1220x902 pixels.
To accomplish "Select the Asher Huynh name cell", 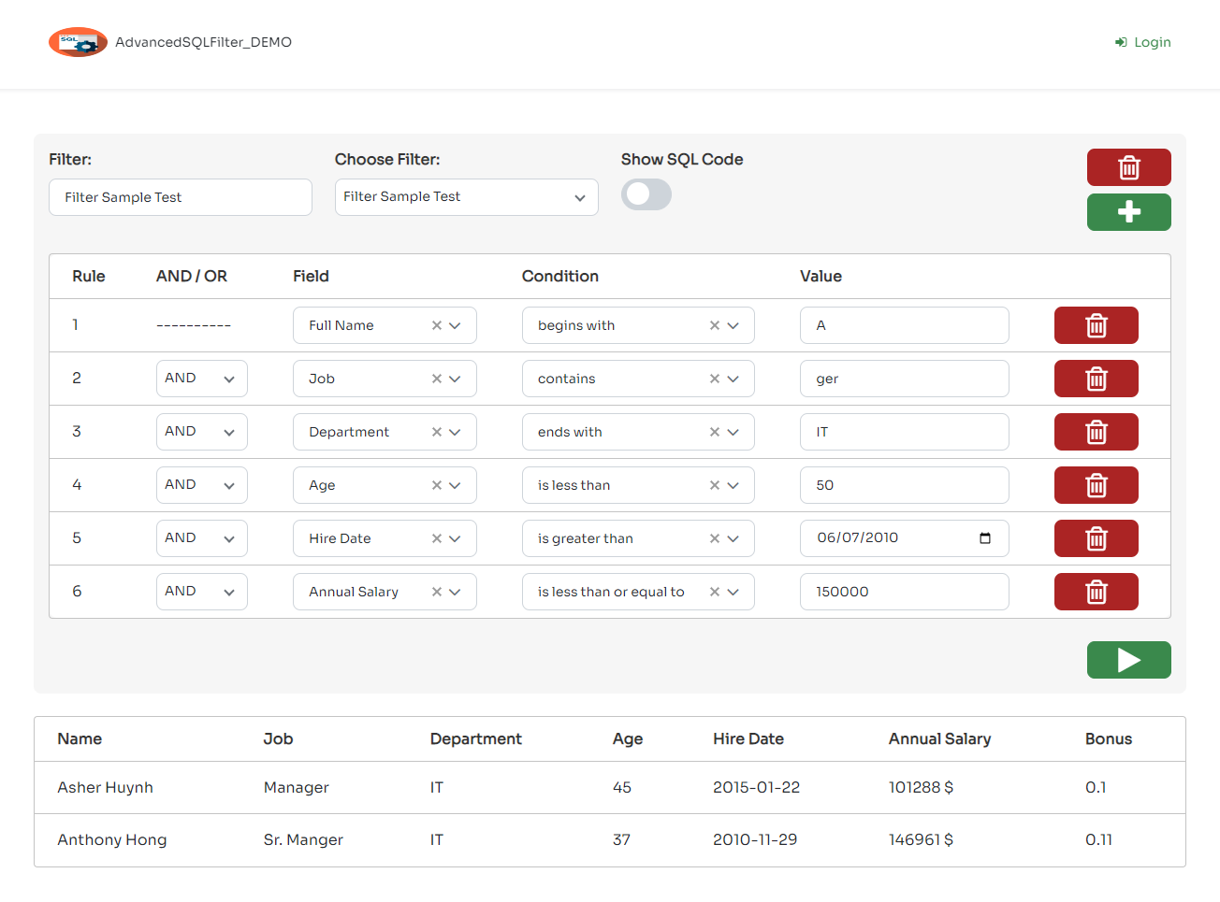I will [106, 787].
